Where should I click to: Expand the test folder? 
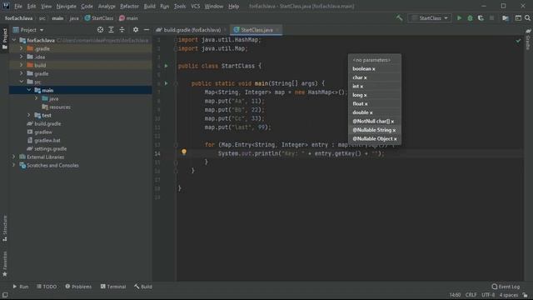[x=29, y=115]
